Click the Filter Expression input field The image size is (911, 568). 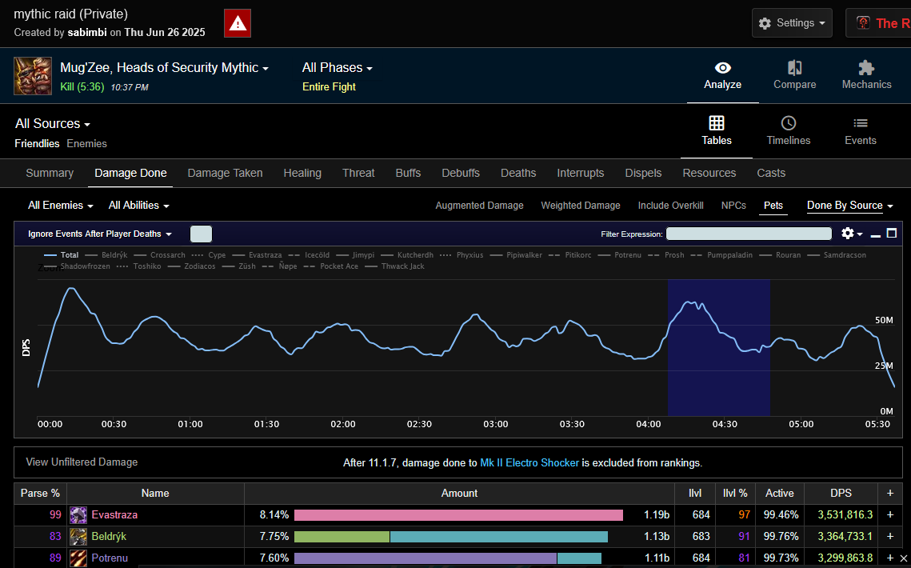749,234
